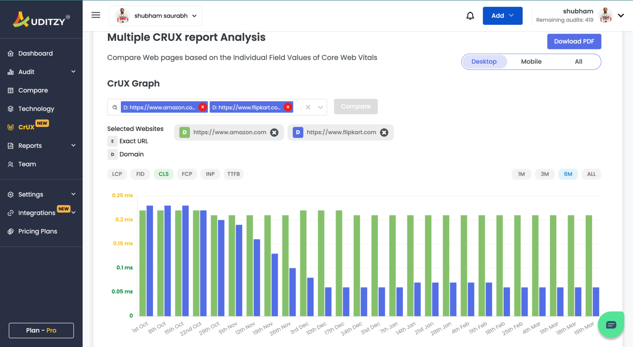Image resolution: width=633 pixels, height=347 pixels.
Task: Clear all selections in search box
Action: coord(308,107)
